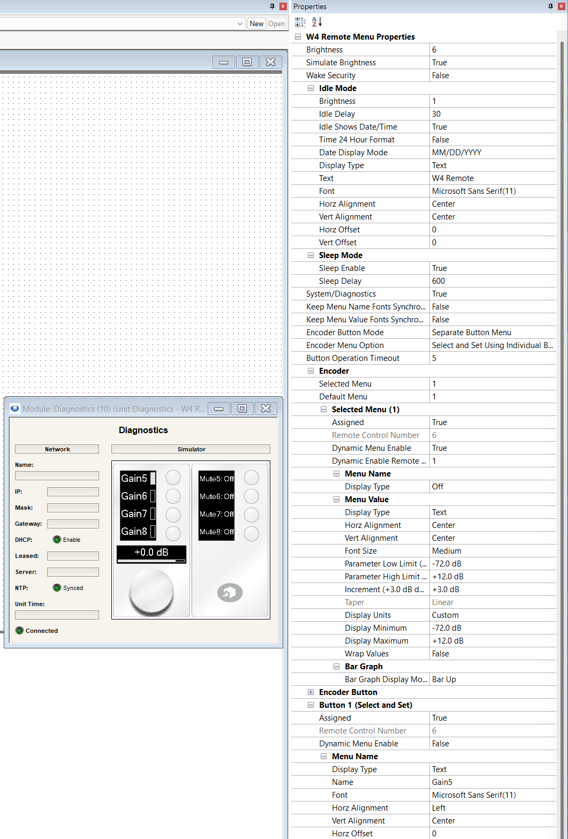Click the logo button in Simulator
This screenshot has width=568, height=839.
tap(230, 592)
